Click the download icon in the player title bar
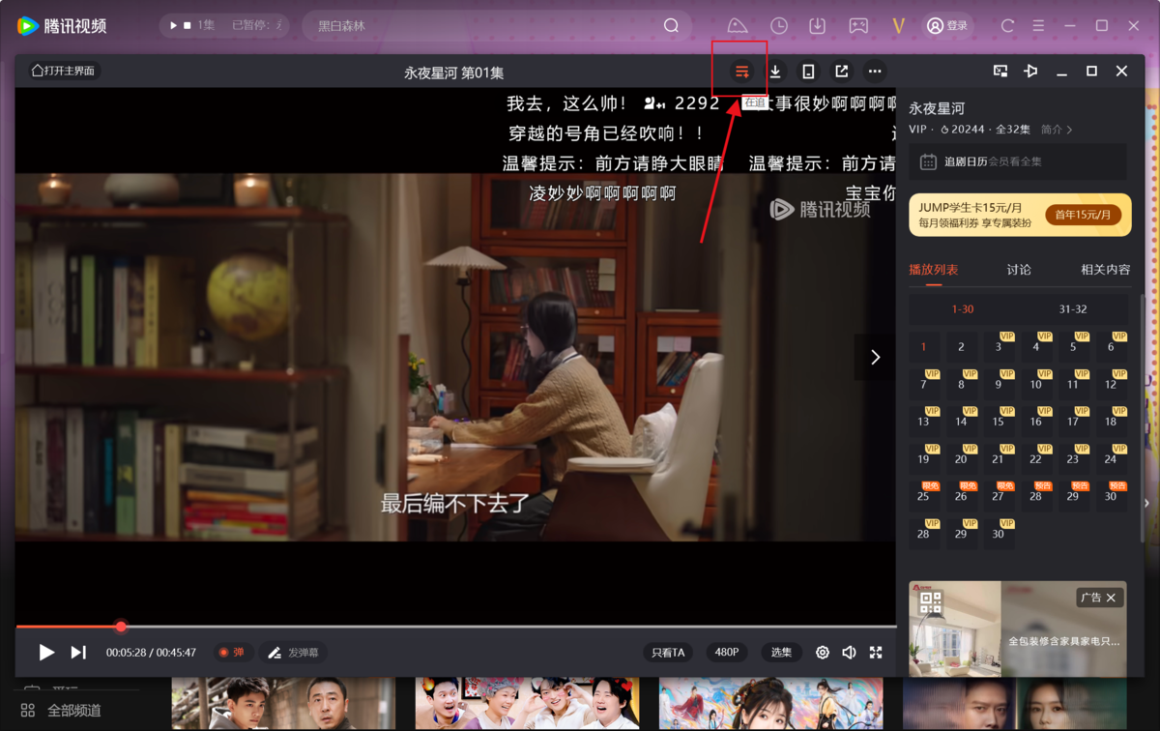 tap(776, 71)
